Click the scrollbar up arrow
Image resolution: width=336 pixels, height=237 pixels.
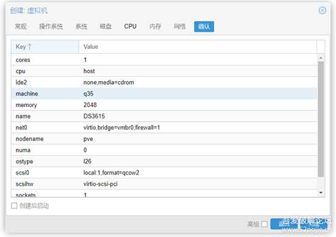pos(321,57)
